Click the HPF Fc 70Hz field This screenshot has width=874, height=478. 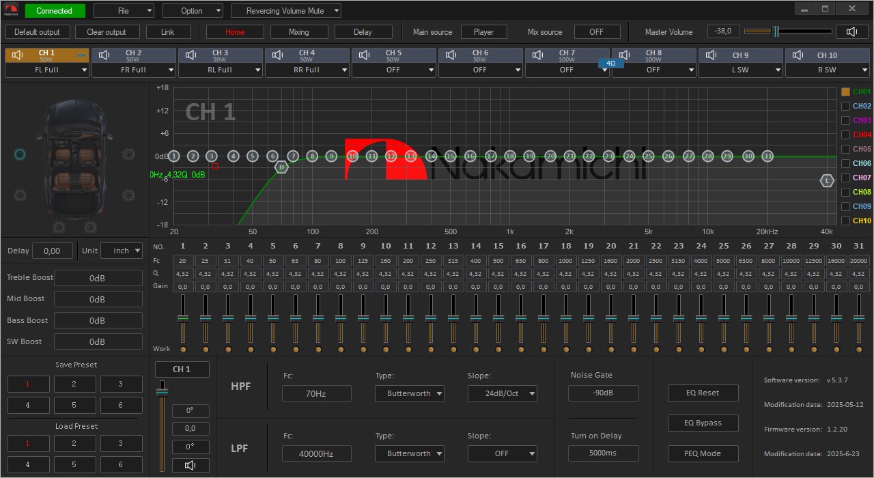click(x=316, y=393)
